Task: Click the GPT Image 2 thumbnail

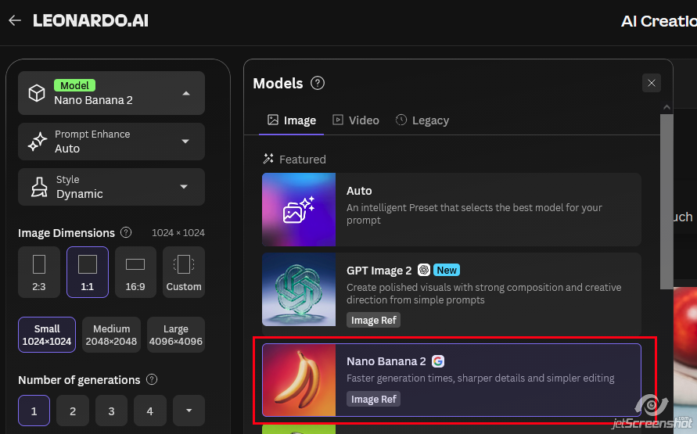Action: (299, 289)
